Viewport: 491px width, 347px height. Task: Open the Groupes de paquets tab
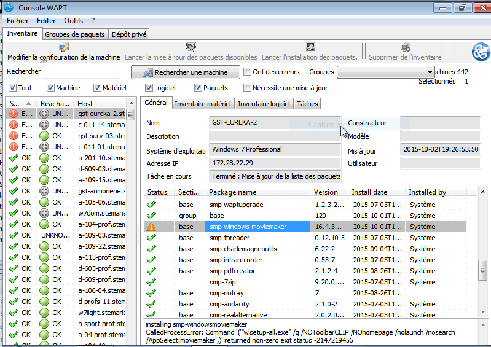click(75, 34)
